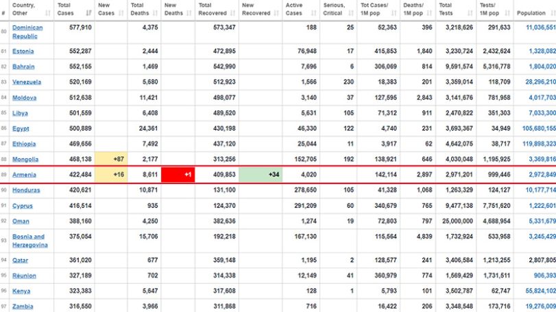Screen dimensions: 556x312
Task: Open Armenia population 2,972,849 link
Action: pyautogui.click(x=542, y=174)
